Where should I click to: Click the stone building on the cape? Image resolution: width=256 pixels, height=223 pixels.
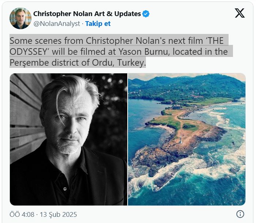coord(177,107)
